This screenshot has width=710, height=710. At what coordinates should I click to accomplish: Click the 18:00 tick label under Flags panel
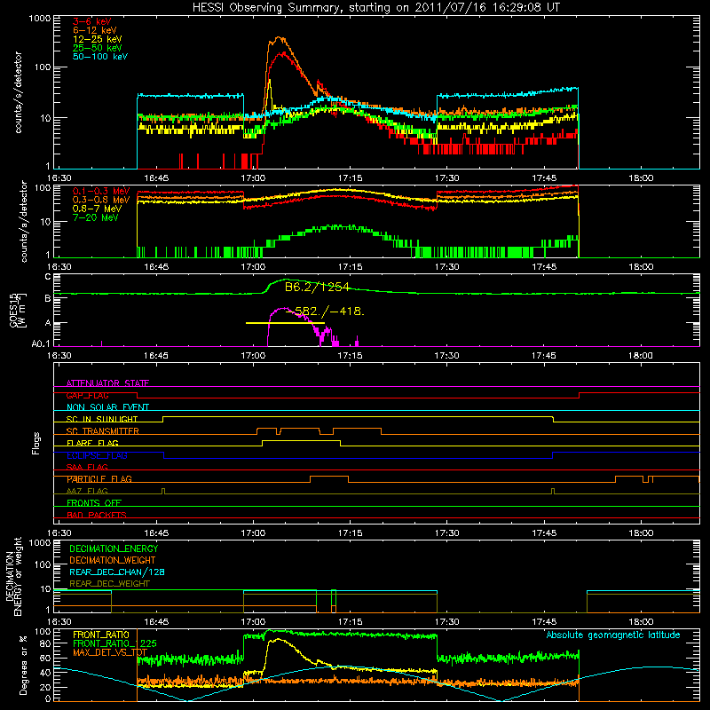(x=641, y=533)
